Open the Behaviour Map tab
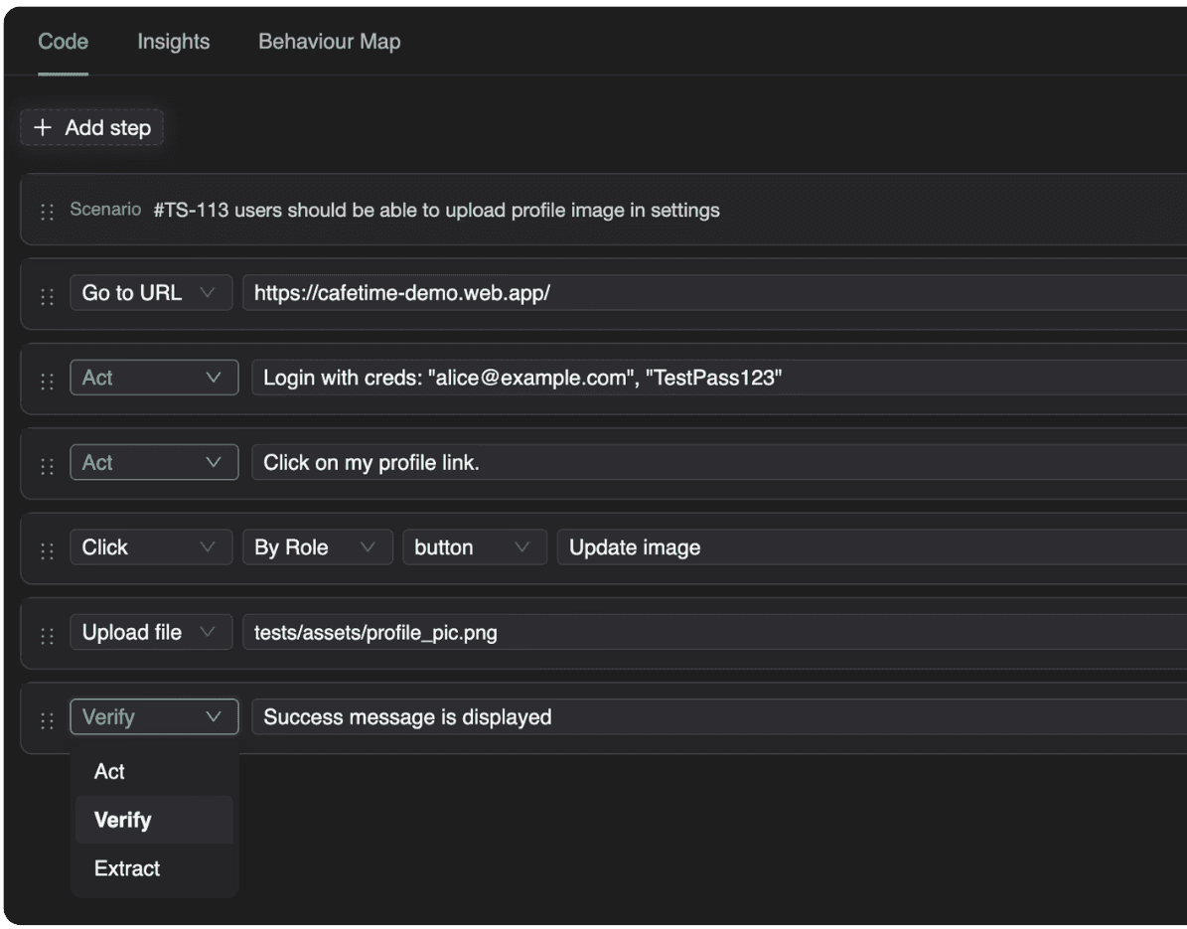 pos(329,42)
